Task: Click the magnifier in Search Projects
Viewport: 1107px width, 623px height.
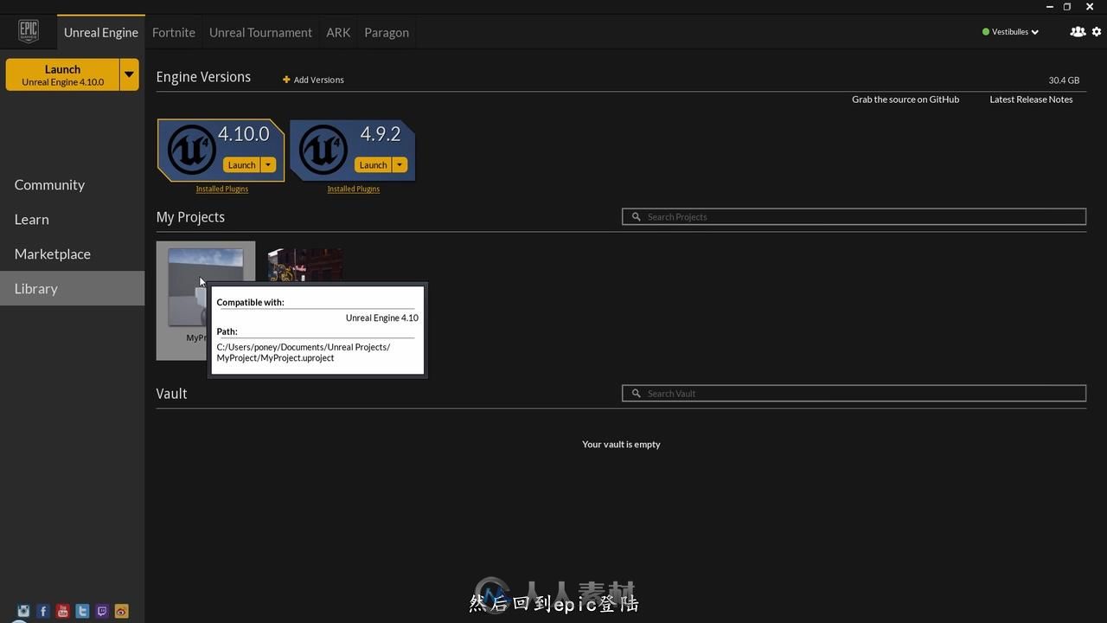Action: pyautogui.click(x=637, y=217)
